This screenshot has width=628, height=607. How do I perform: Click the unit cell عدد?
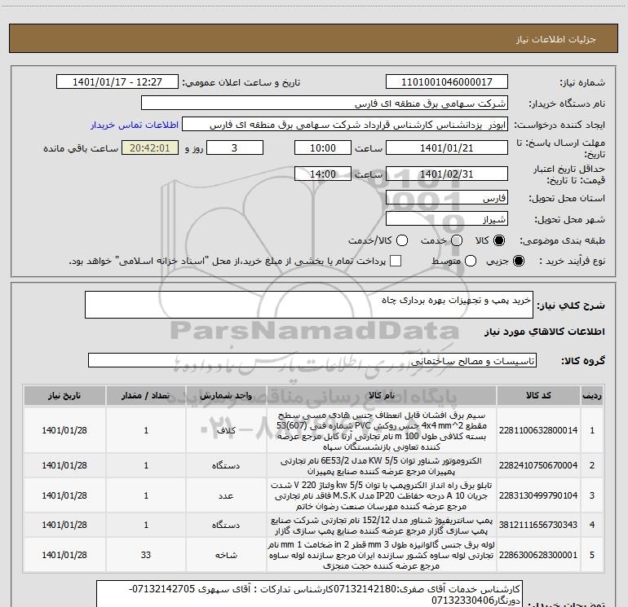coord(226,495)
